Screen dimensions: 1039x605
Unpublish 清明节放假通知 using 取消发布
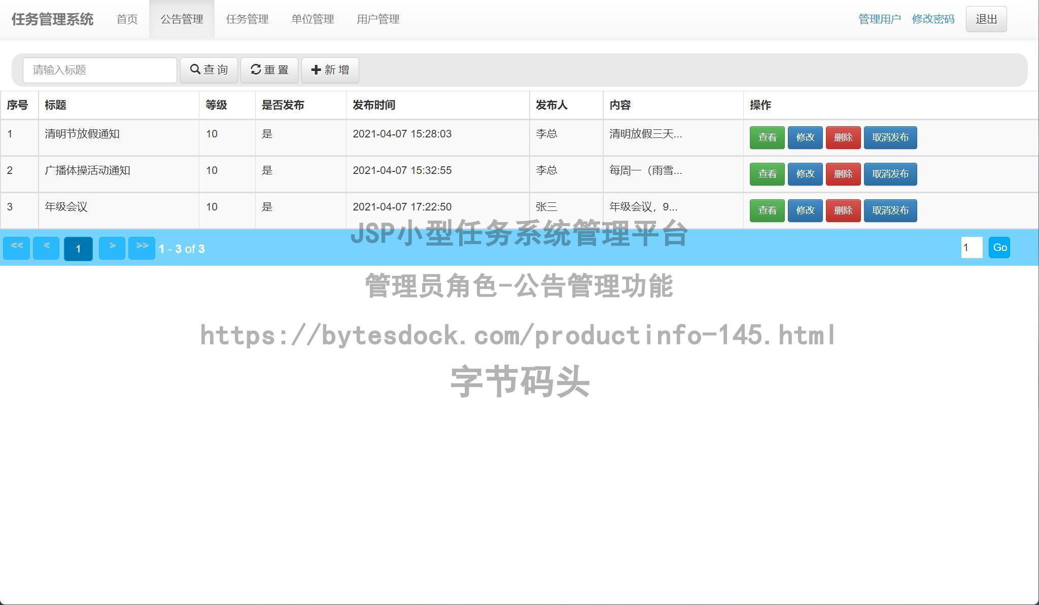[890, 137]
